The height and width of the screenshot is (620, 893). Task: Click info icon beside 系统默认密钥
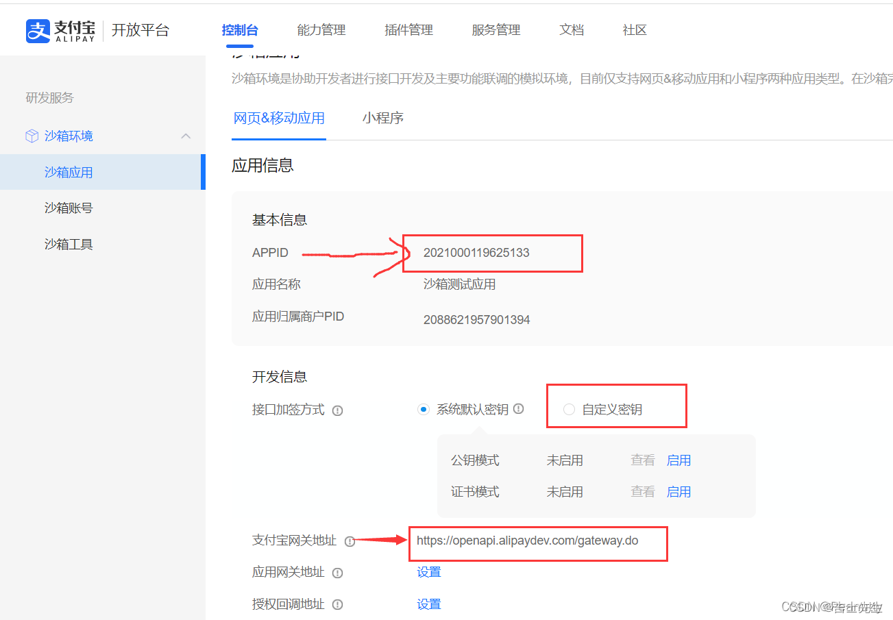pos(519,409)
